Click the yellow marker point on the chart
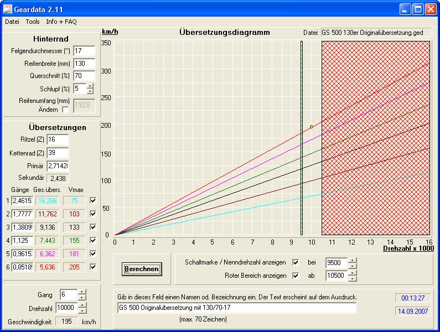Screen dimensions: 440x332 click(312, 127)
